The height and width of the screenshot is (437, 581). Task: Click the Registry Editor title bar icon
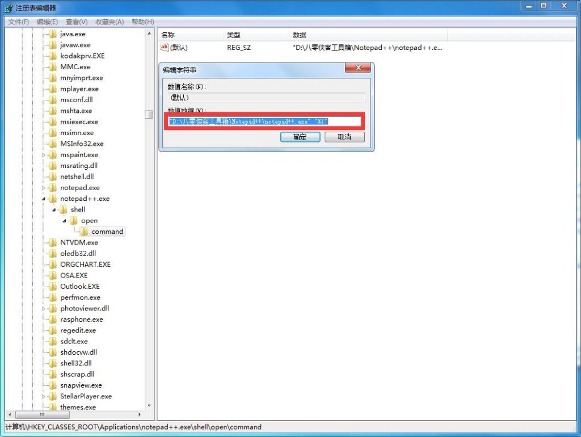point(9,8)
